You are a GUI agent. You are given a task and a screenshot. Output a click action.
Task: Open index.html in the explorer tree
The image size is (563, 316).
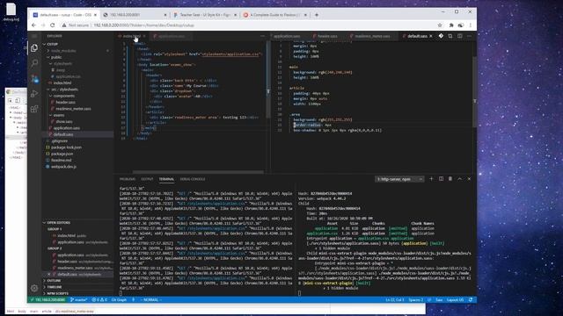[62, 83]
